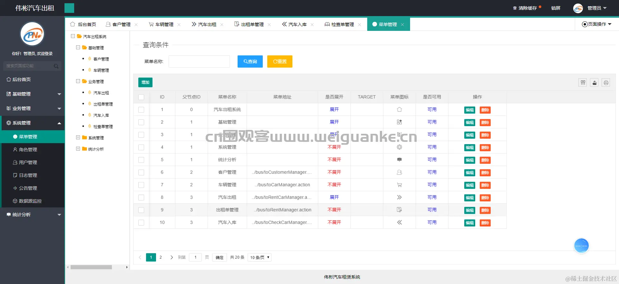Open the 10 条/页 page size dropdown
The width and height of the screenshot is (619, 284).
[260, 257]
